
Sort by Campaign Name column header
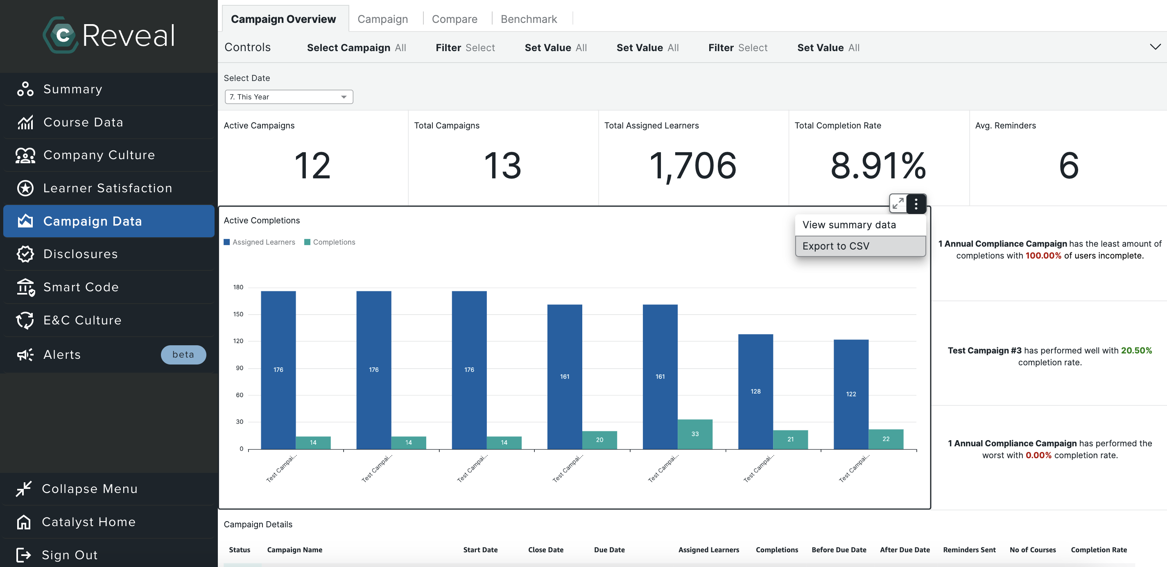294,550
